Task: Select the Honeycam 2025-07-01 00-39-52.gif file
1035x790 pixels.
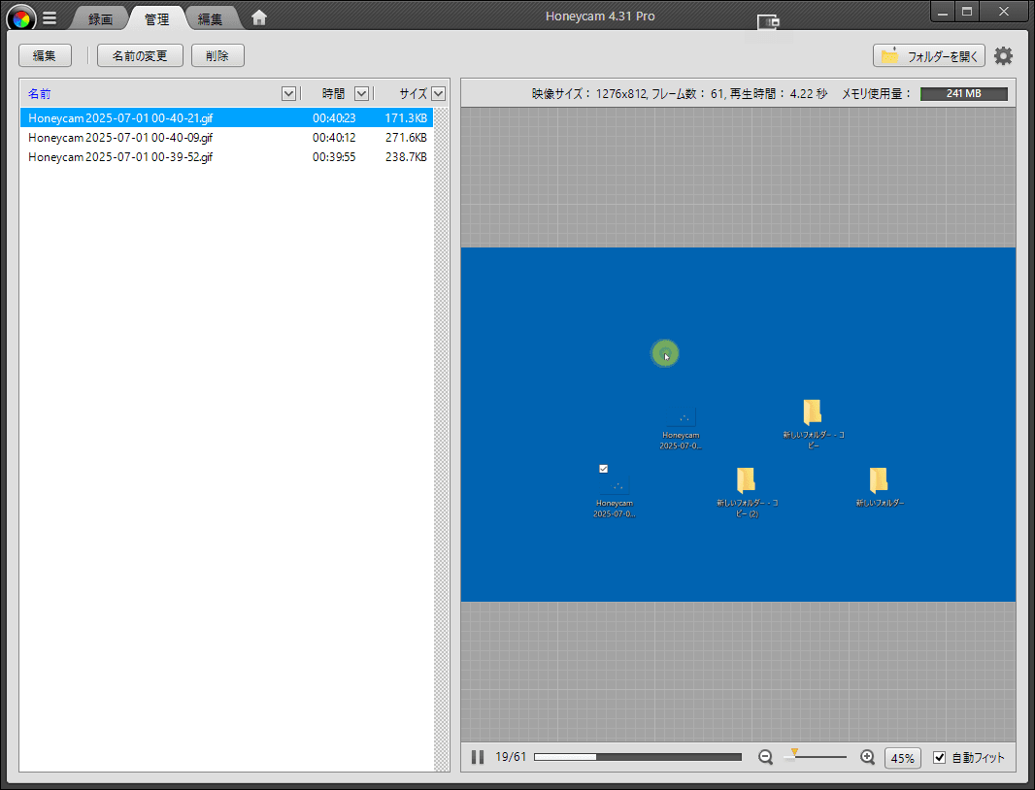Action: 120,157
